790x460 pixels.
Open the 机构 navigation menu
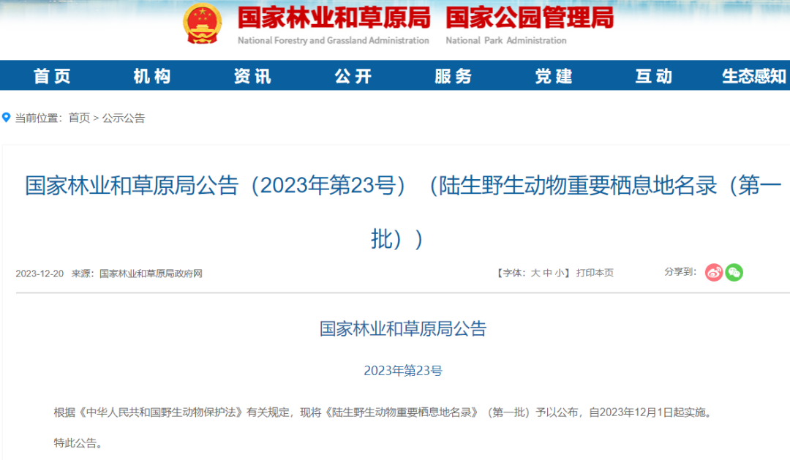pos(150,75)
